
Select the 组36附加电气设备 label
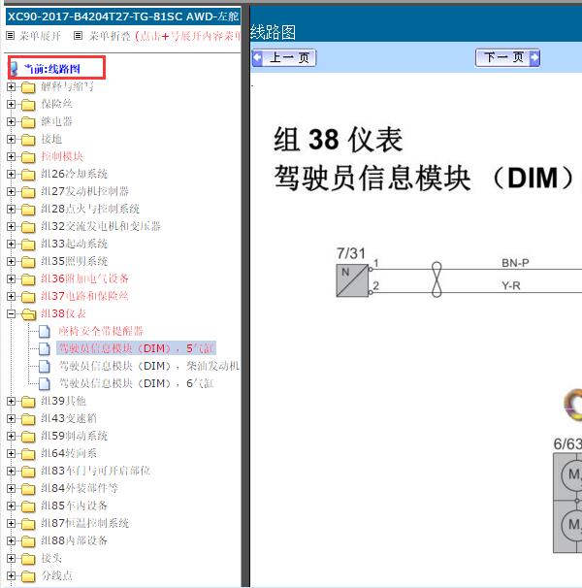click(84, 278)
